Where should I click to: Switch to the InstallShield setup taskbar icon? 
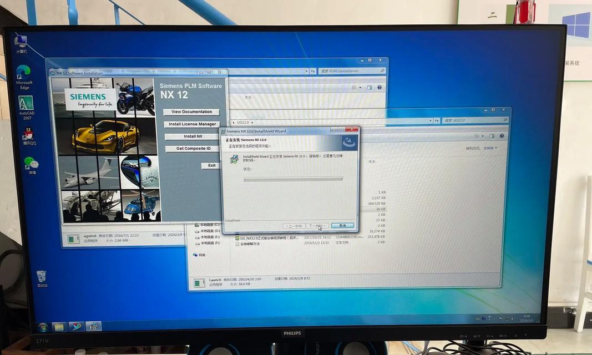[x=93, y=326]
